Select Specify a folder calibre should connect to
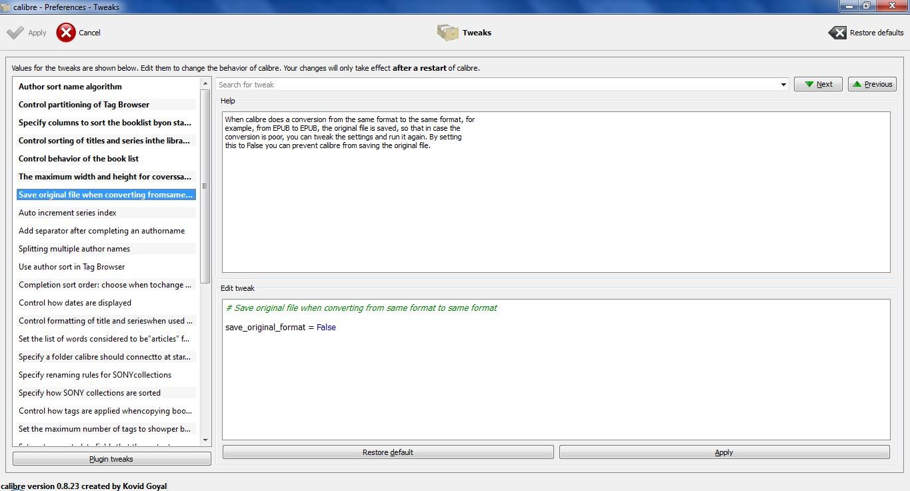The image size is (910, 491). click(x=107, y=357)
